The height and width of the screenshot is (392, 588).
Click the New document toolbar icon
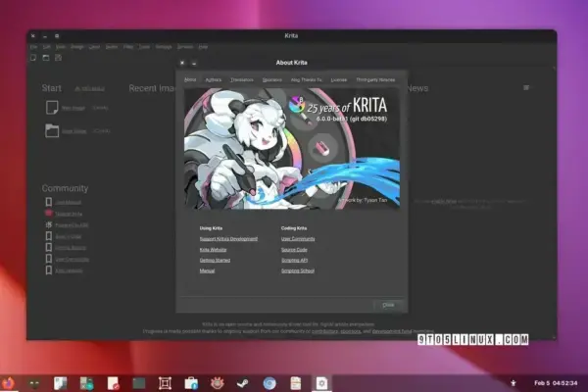click(x=33, y=58)
